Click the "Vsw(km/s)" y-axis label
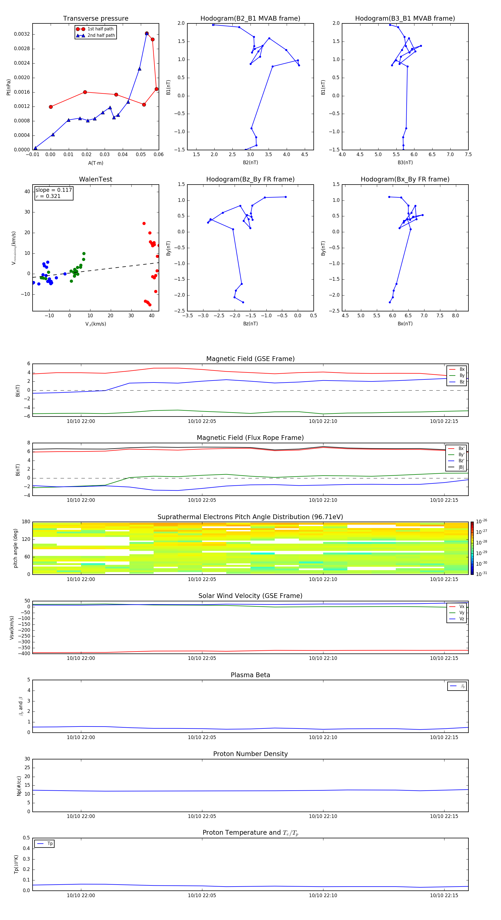 [12, 628]
